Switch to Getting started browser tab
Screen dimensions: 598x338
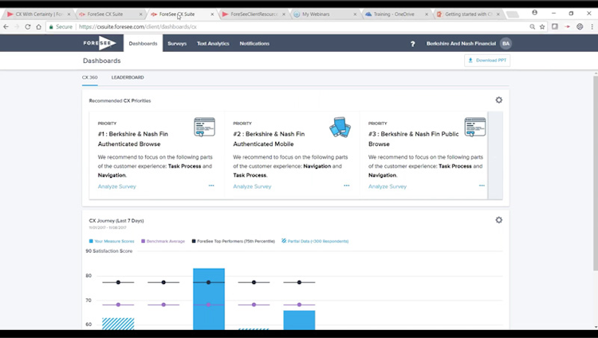pyautogui.click(x=467, y=14)
